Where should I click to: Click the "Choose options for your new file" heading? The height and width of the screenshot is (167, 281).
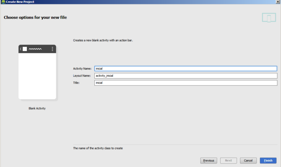[35, 18]
